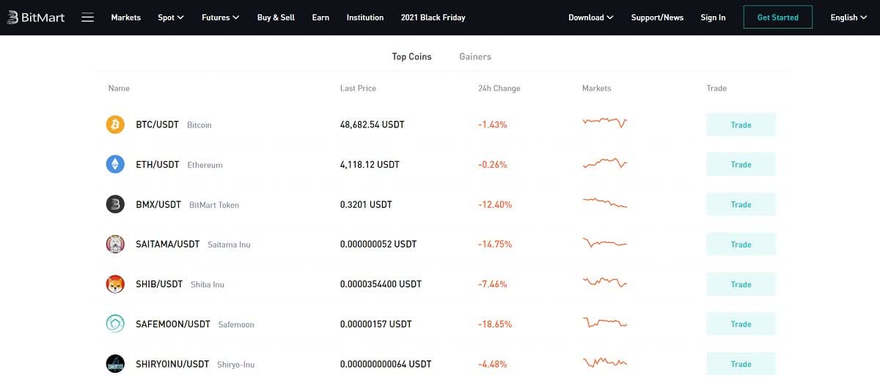Select the SHIRYOINU/USDT pair name

click(x=172, y=363)
